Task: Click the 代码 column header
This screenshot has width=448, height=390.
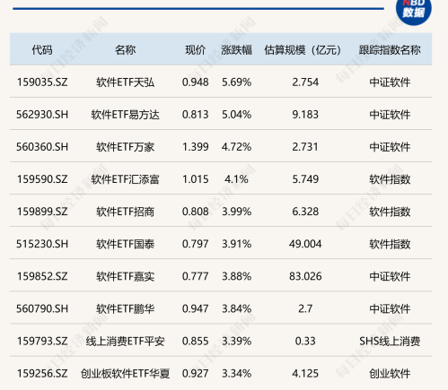Action: 42,49
